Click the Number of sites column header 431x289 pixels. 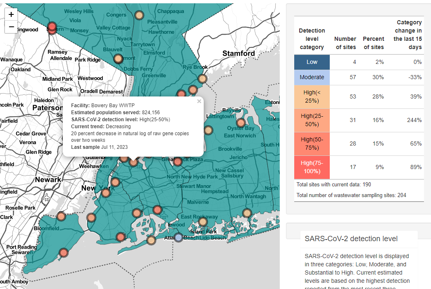click(345, 43)
